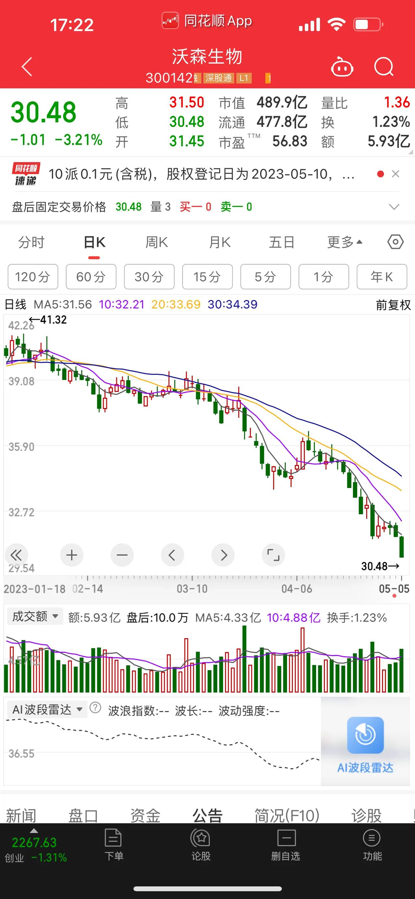This screenshot has height=899, width=415.
Task: Open 公告 section tab
Action: click(207, 815)
